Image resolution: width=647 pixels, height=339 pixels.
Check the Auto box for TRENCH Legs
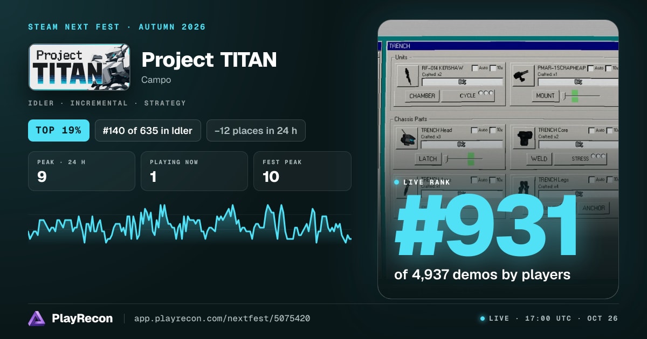591,179
